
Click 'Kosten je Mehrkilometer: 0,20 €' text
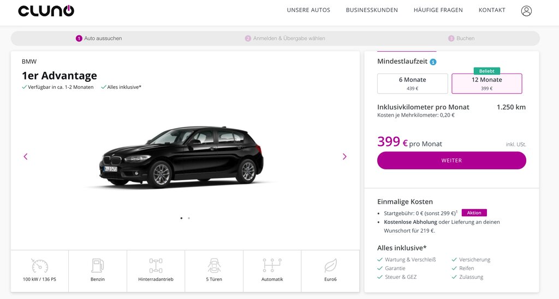(x=415, y=115)
